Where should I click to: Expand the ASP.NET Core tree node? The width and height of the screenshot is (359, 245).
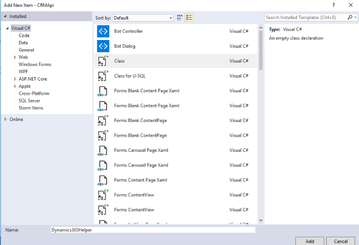[15, 79]
